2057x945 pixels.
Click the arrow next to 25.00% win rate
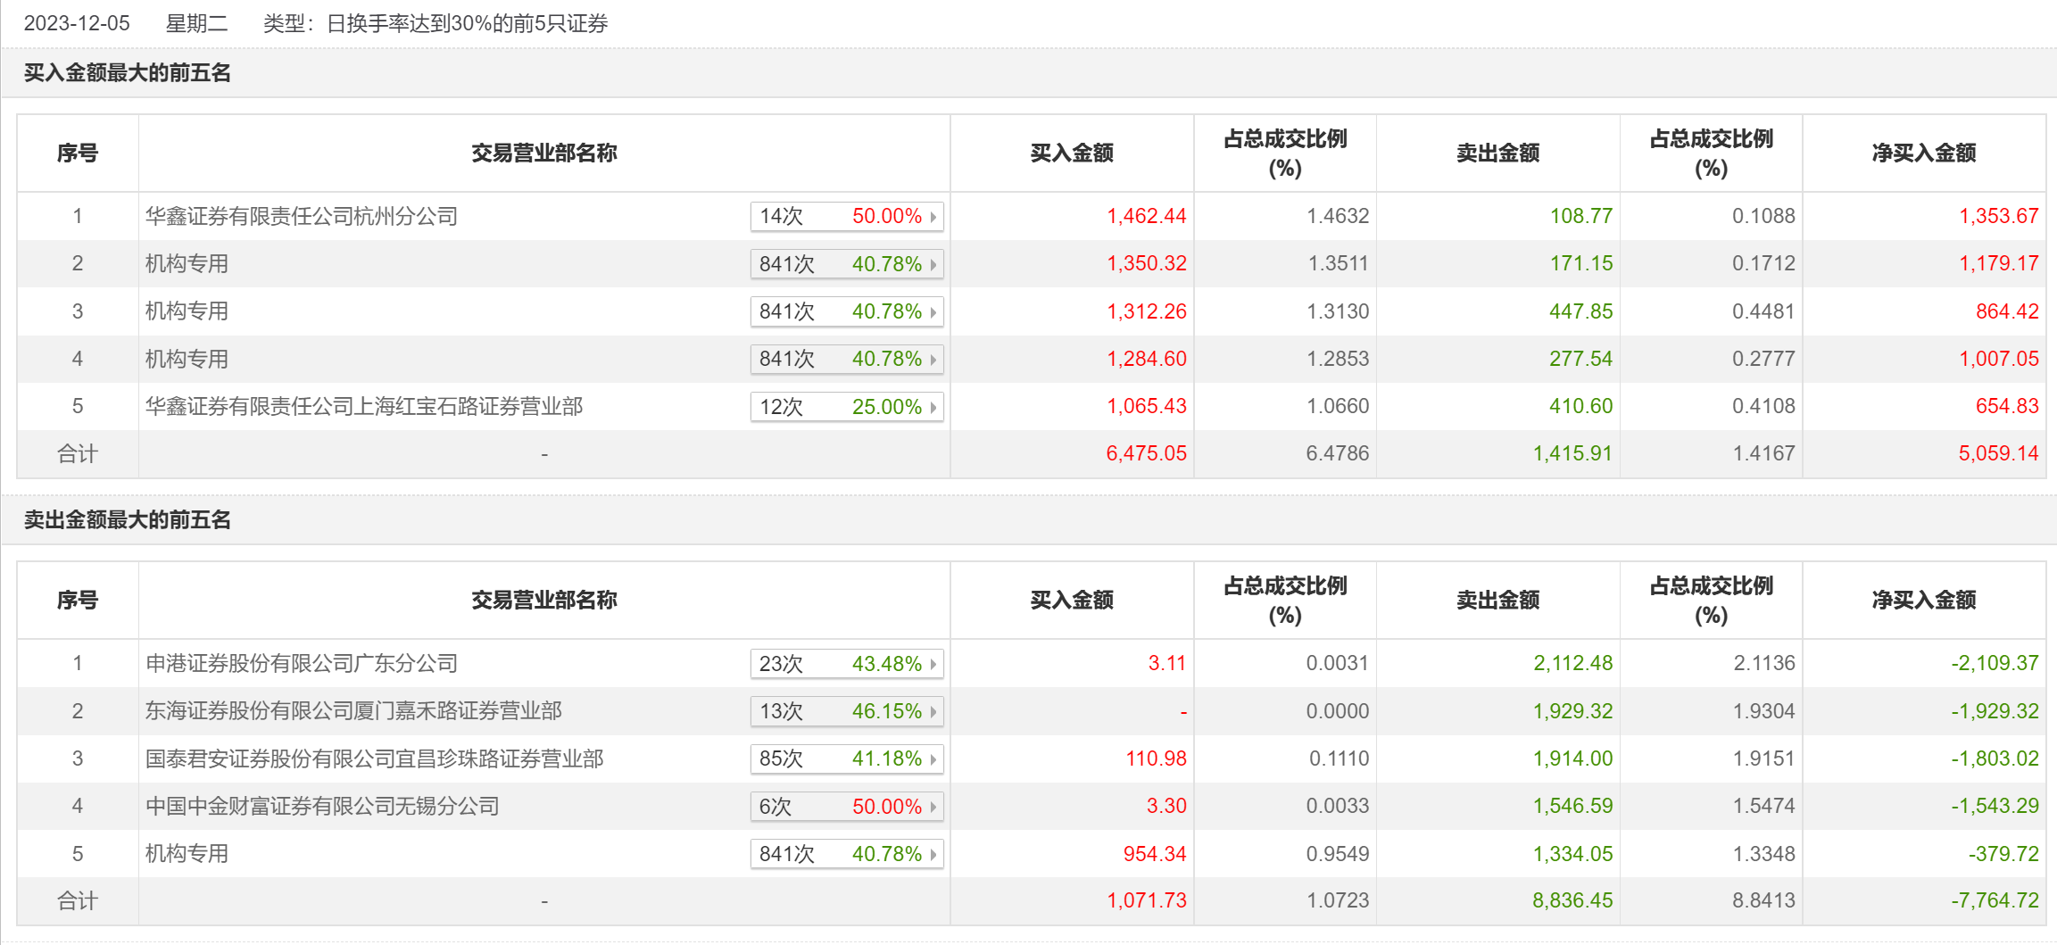933,408
